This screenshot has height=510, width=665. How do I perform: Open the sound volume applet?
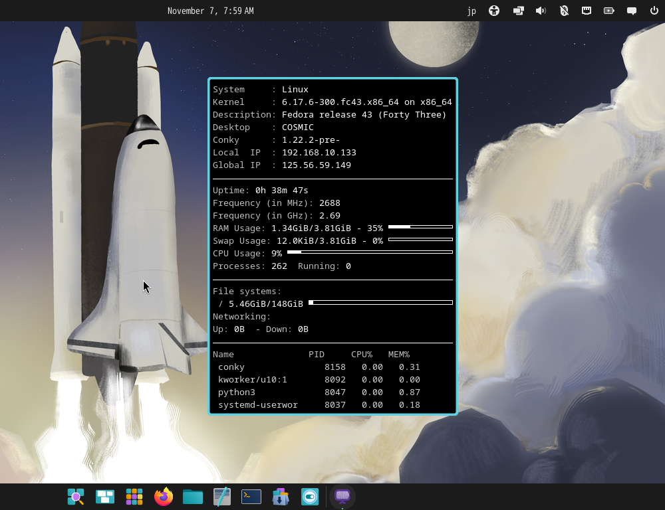(x=541, y=11)
